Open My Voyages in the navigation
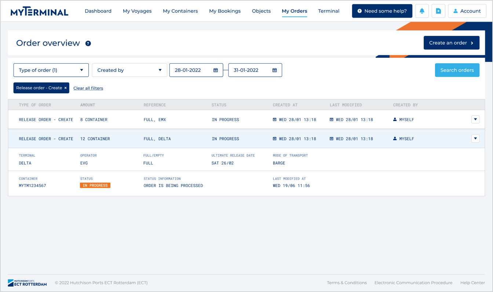493x292 pixels. tap(137, 11)
